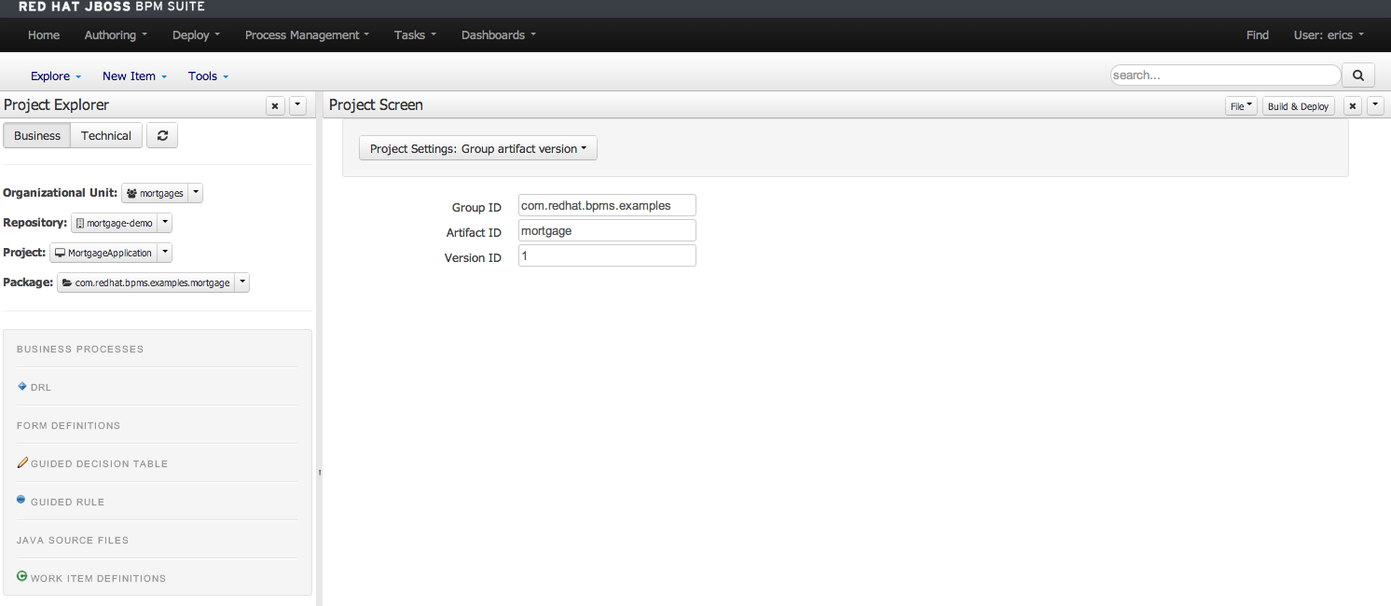The image size is (1391, 606).
Task: Click the splitter handle between panels
Action: tap(319, 473)
